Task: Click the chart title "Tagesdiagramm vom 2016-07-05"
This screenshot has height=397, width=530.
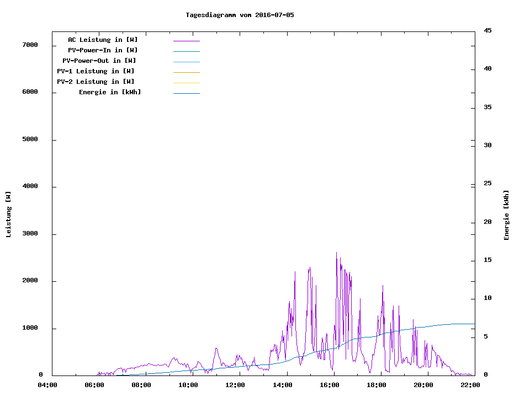Action: [240, 15]
